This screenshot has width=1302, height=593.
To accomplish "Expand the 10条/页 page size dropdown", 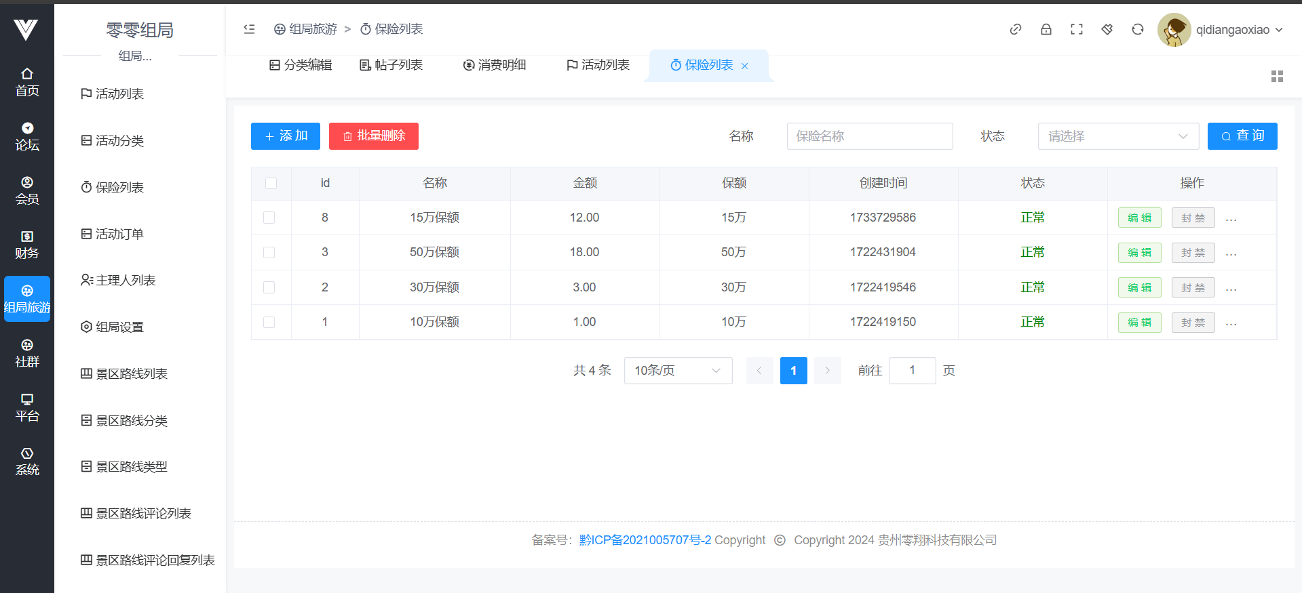I will point(677,371).
